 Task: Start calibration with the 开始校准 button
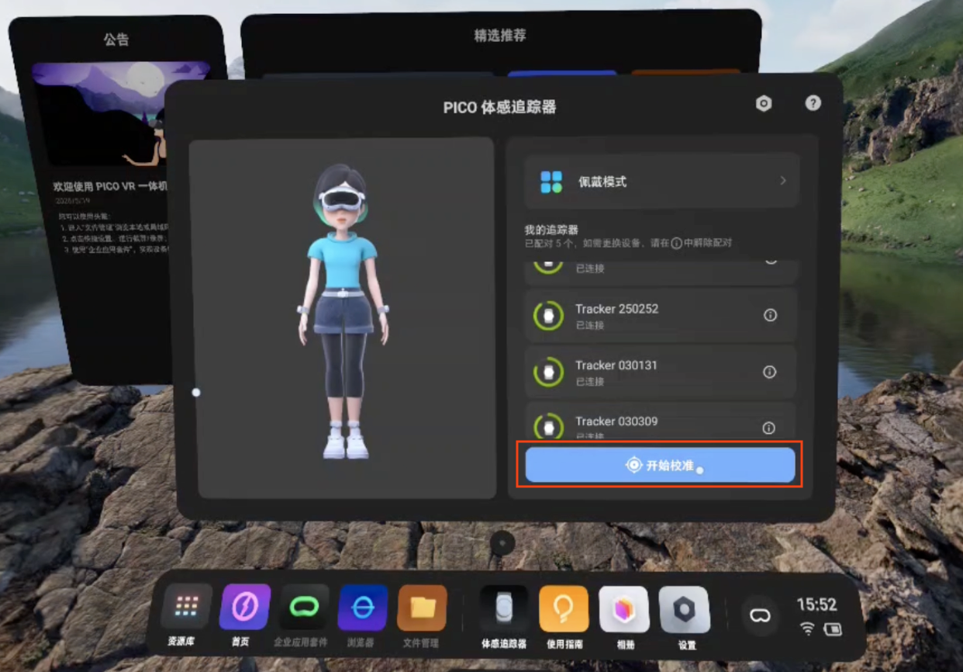pyautogui.click(x=660, y=465)
